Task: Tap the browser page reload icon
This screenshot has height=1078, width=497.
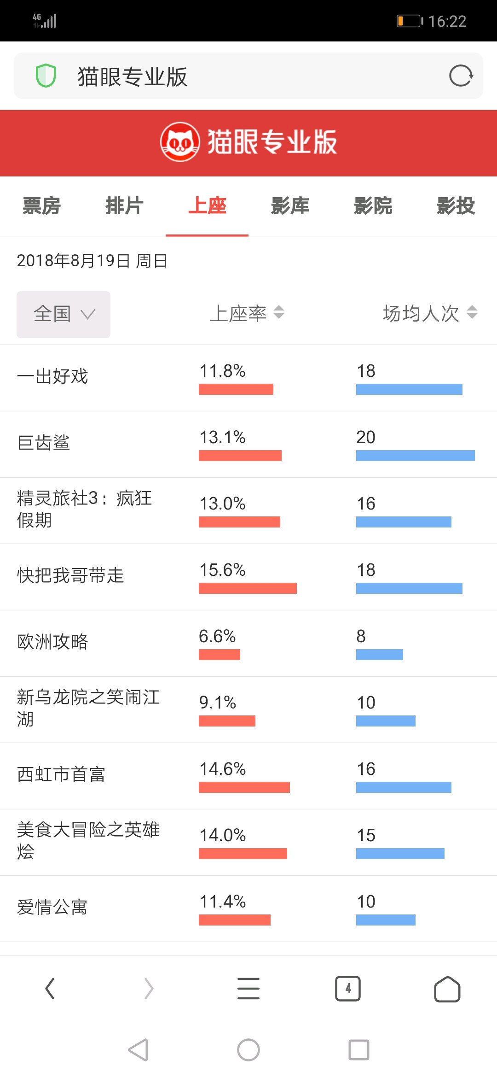Action: click(461, 76)
